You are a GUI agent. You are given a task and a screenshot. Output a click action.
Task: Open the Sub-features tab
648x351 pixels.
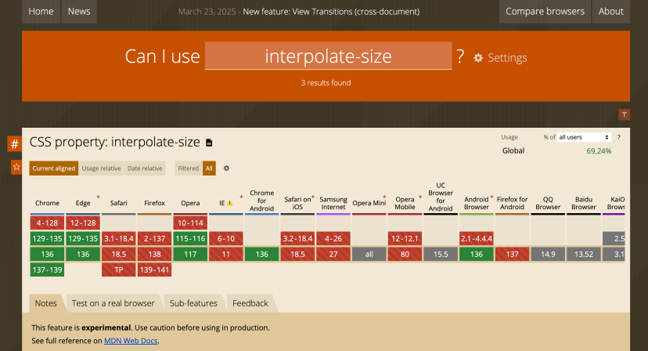(x=193, y=303)
